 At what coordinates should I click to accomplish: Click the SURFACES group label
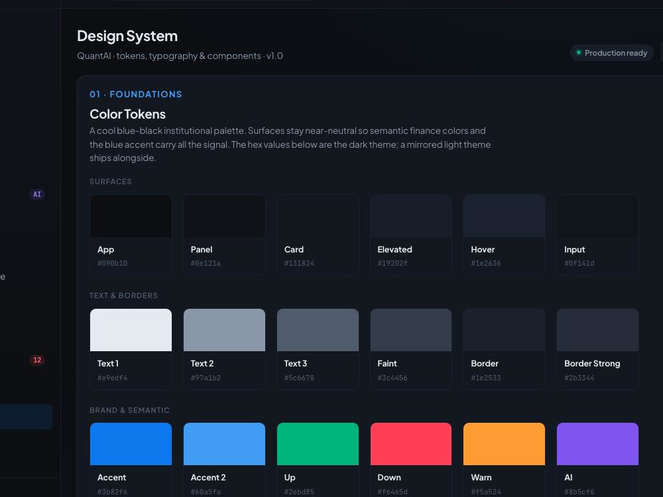point(111,182)
